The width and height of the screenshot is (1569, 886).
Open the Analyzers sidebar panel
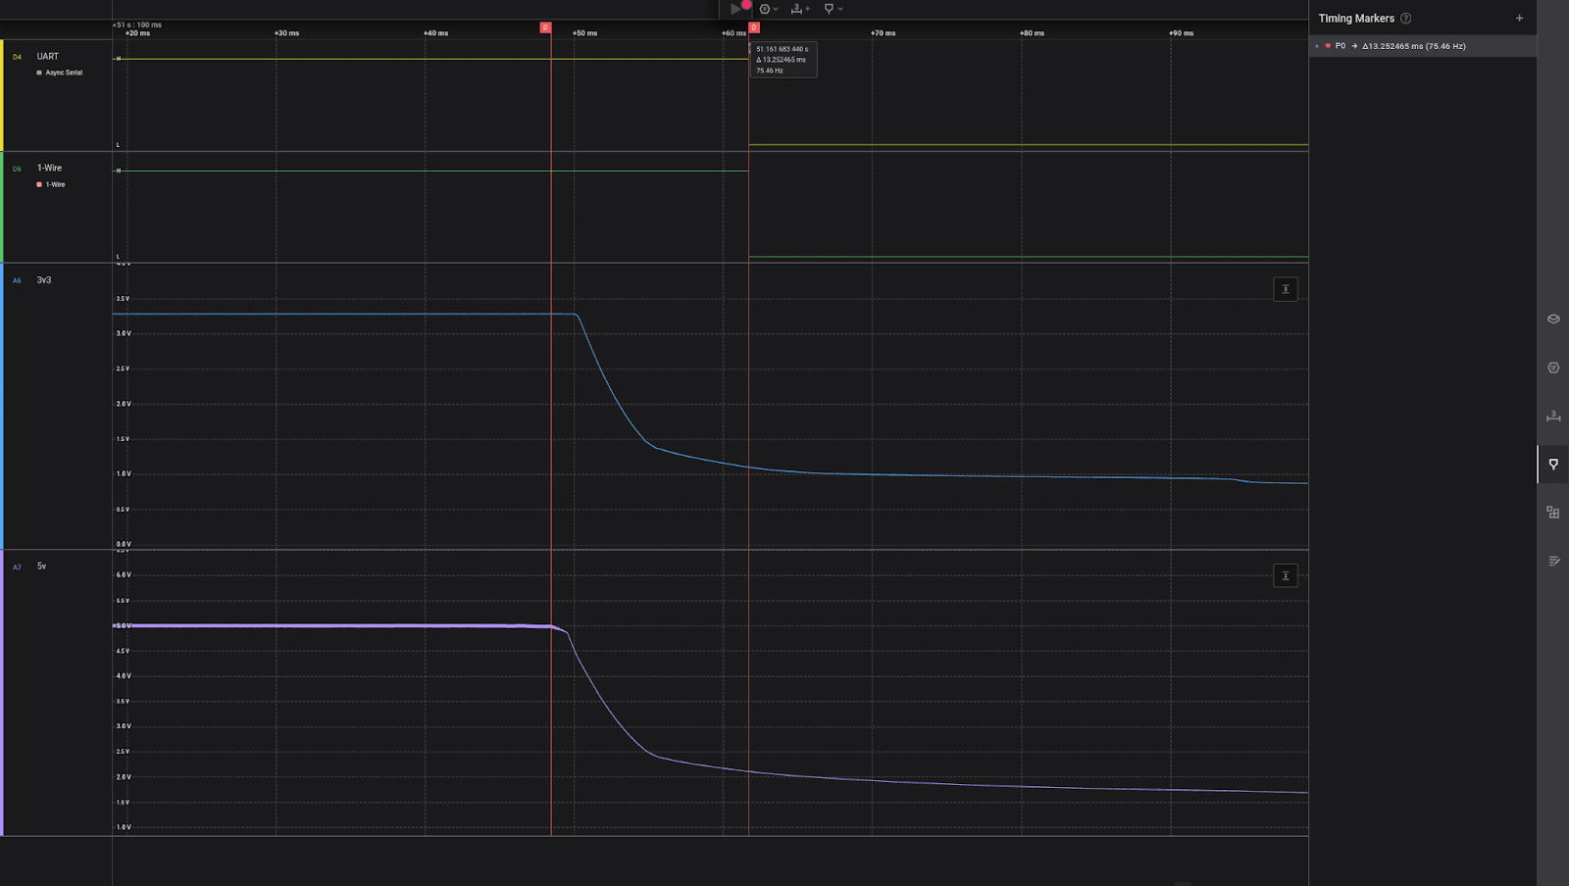[x=1553, y=368]
